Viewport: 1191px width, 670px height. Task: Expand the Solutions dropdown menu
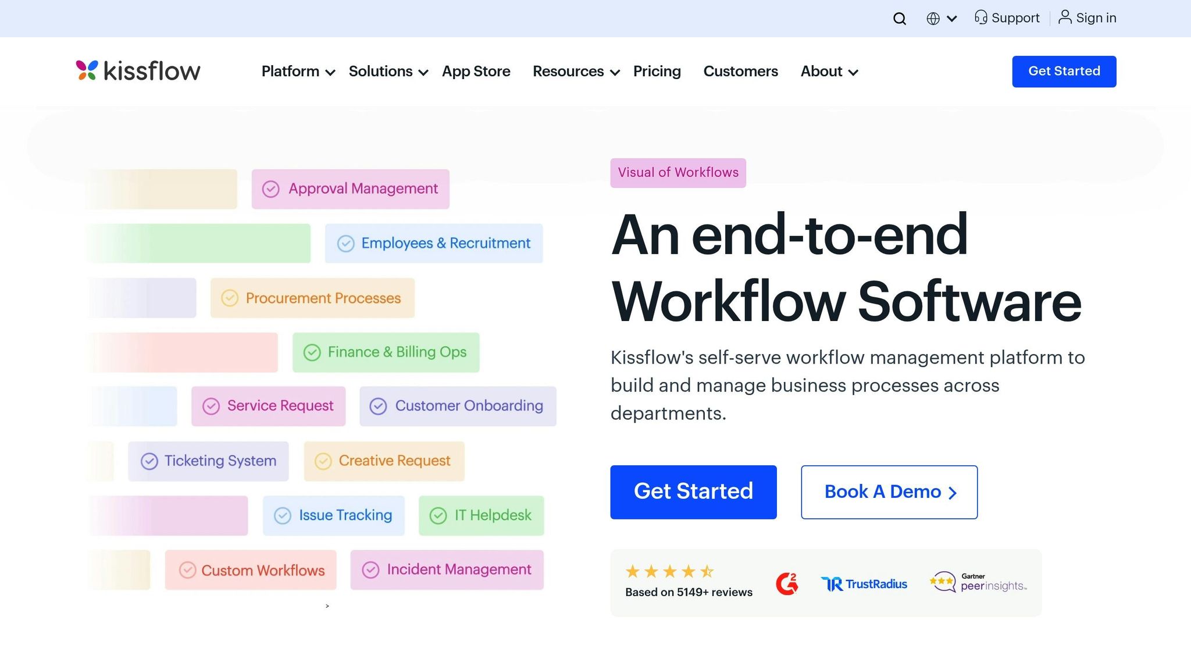(388, 72)
